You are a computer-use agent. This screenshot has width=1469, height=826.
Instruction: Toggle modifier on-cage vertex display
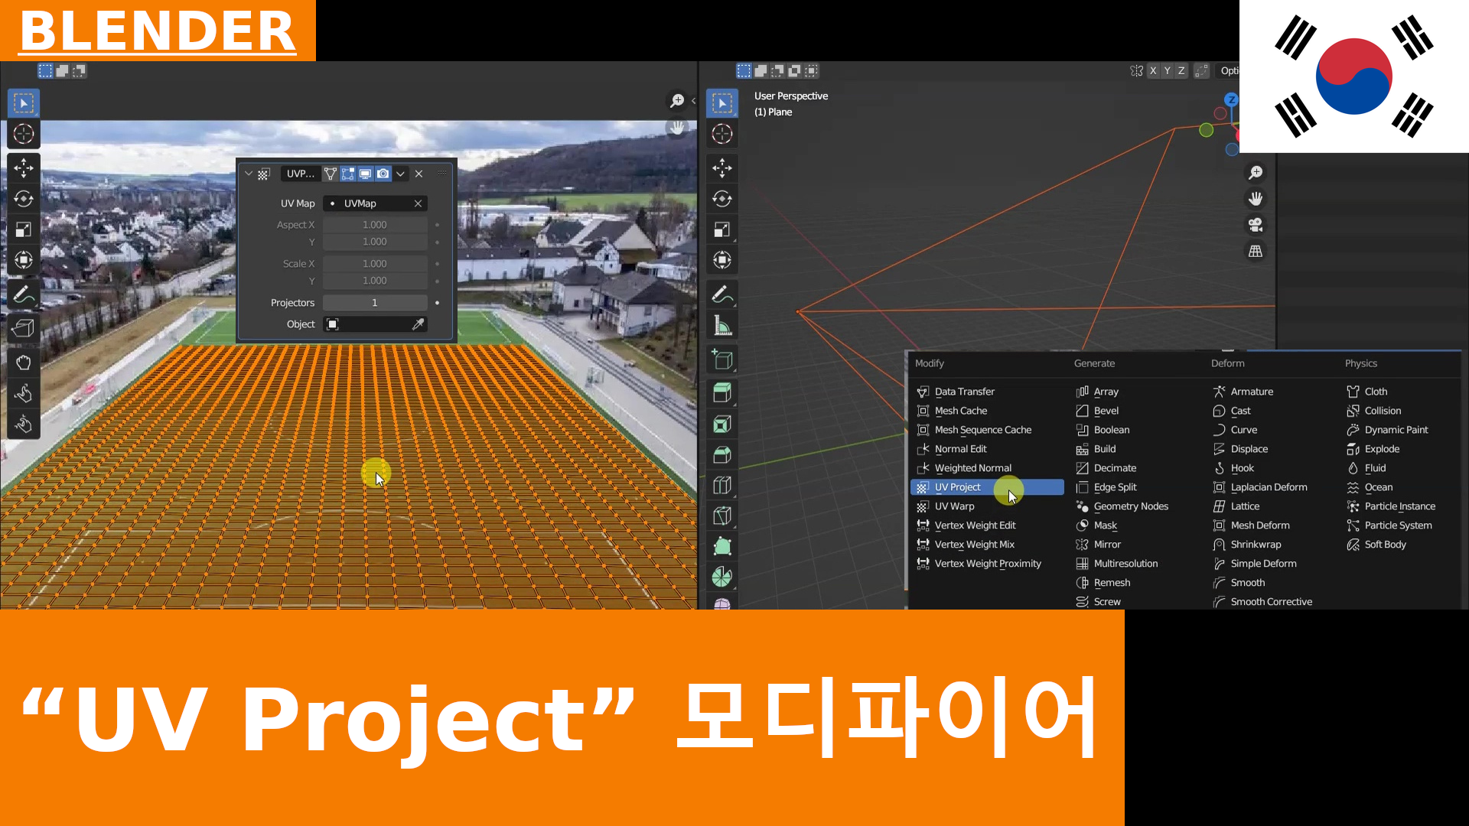point(331,174)
